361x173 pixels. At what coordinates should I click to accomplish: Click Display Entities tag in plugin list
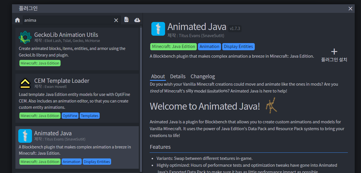97,162
